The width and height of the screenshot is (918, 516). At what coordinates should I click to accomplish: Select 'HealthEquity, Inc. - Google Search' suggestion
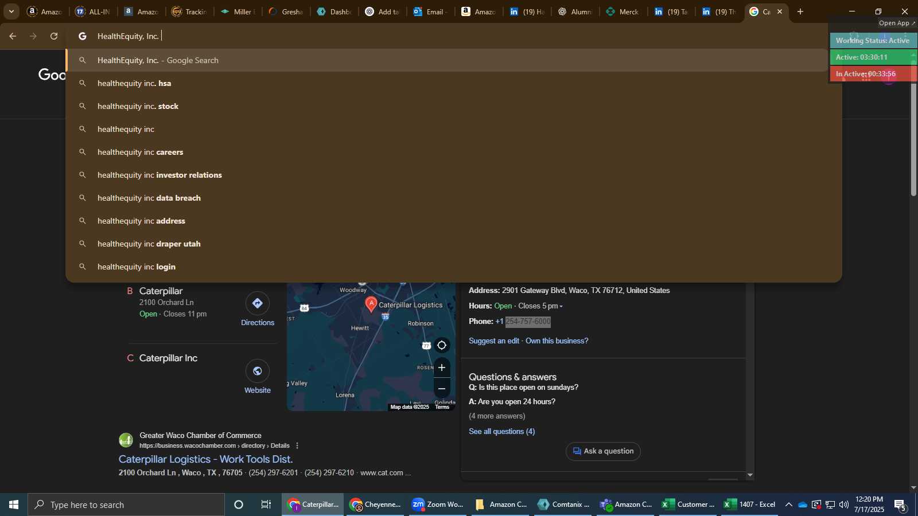448,60
